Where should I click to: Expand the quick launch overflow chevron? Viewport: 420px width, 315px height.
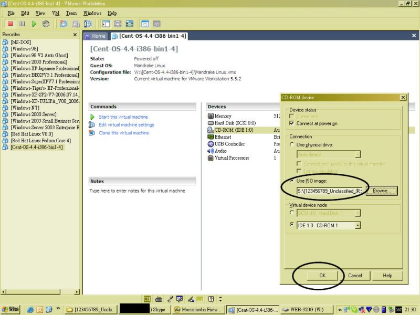click(58, 309)
